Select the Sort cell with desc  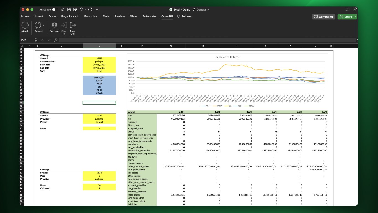99,71
